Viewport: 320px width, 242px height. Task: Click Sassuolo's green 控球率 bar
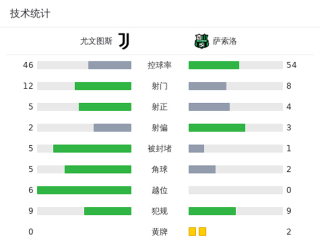coord(214,65)
